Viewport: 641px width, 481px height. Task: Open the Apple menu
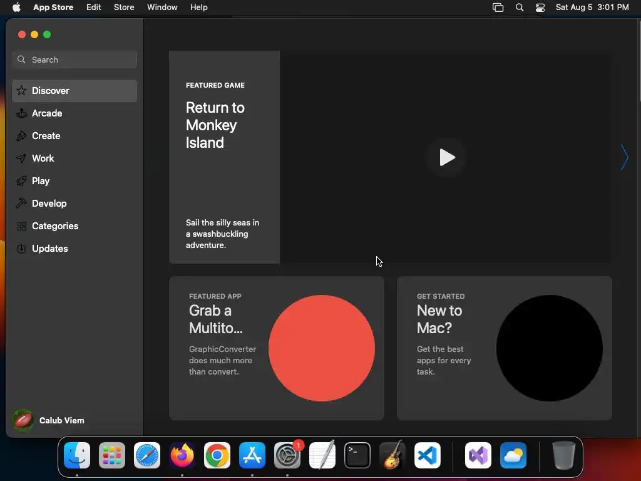click(16, 8)
